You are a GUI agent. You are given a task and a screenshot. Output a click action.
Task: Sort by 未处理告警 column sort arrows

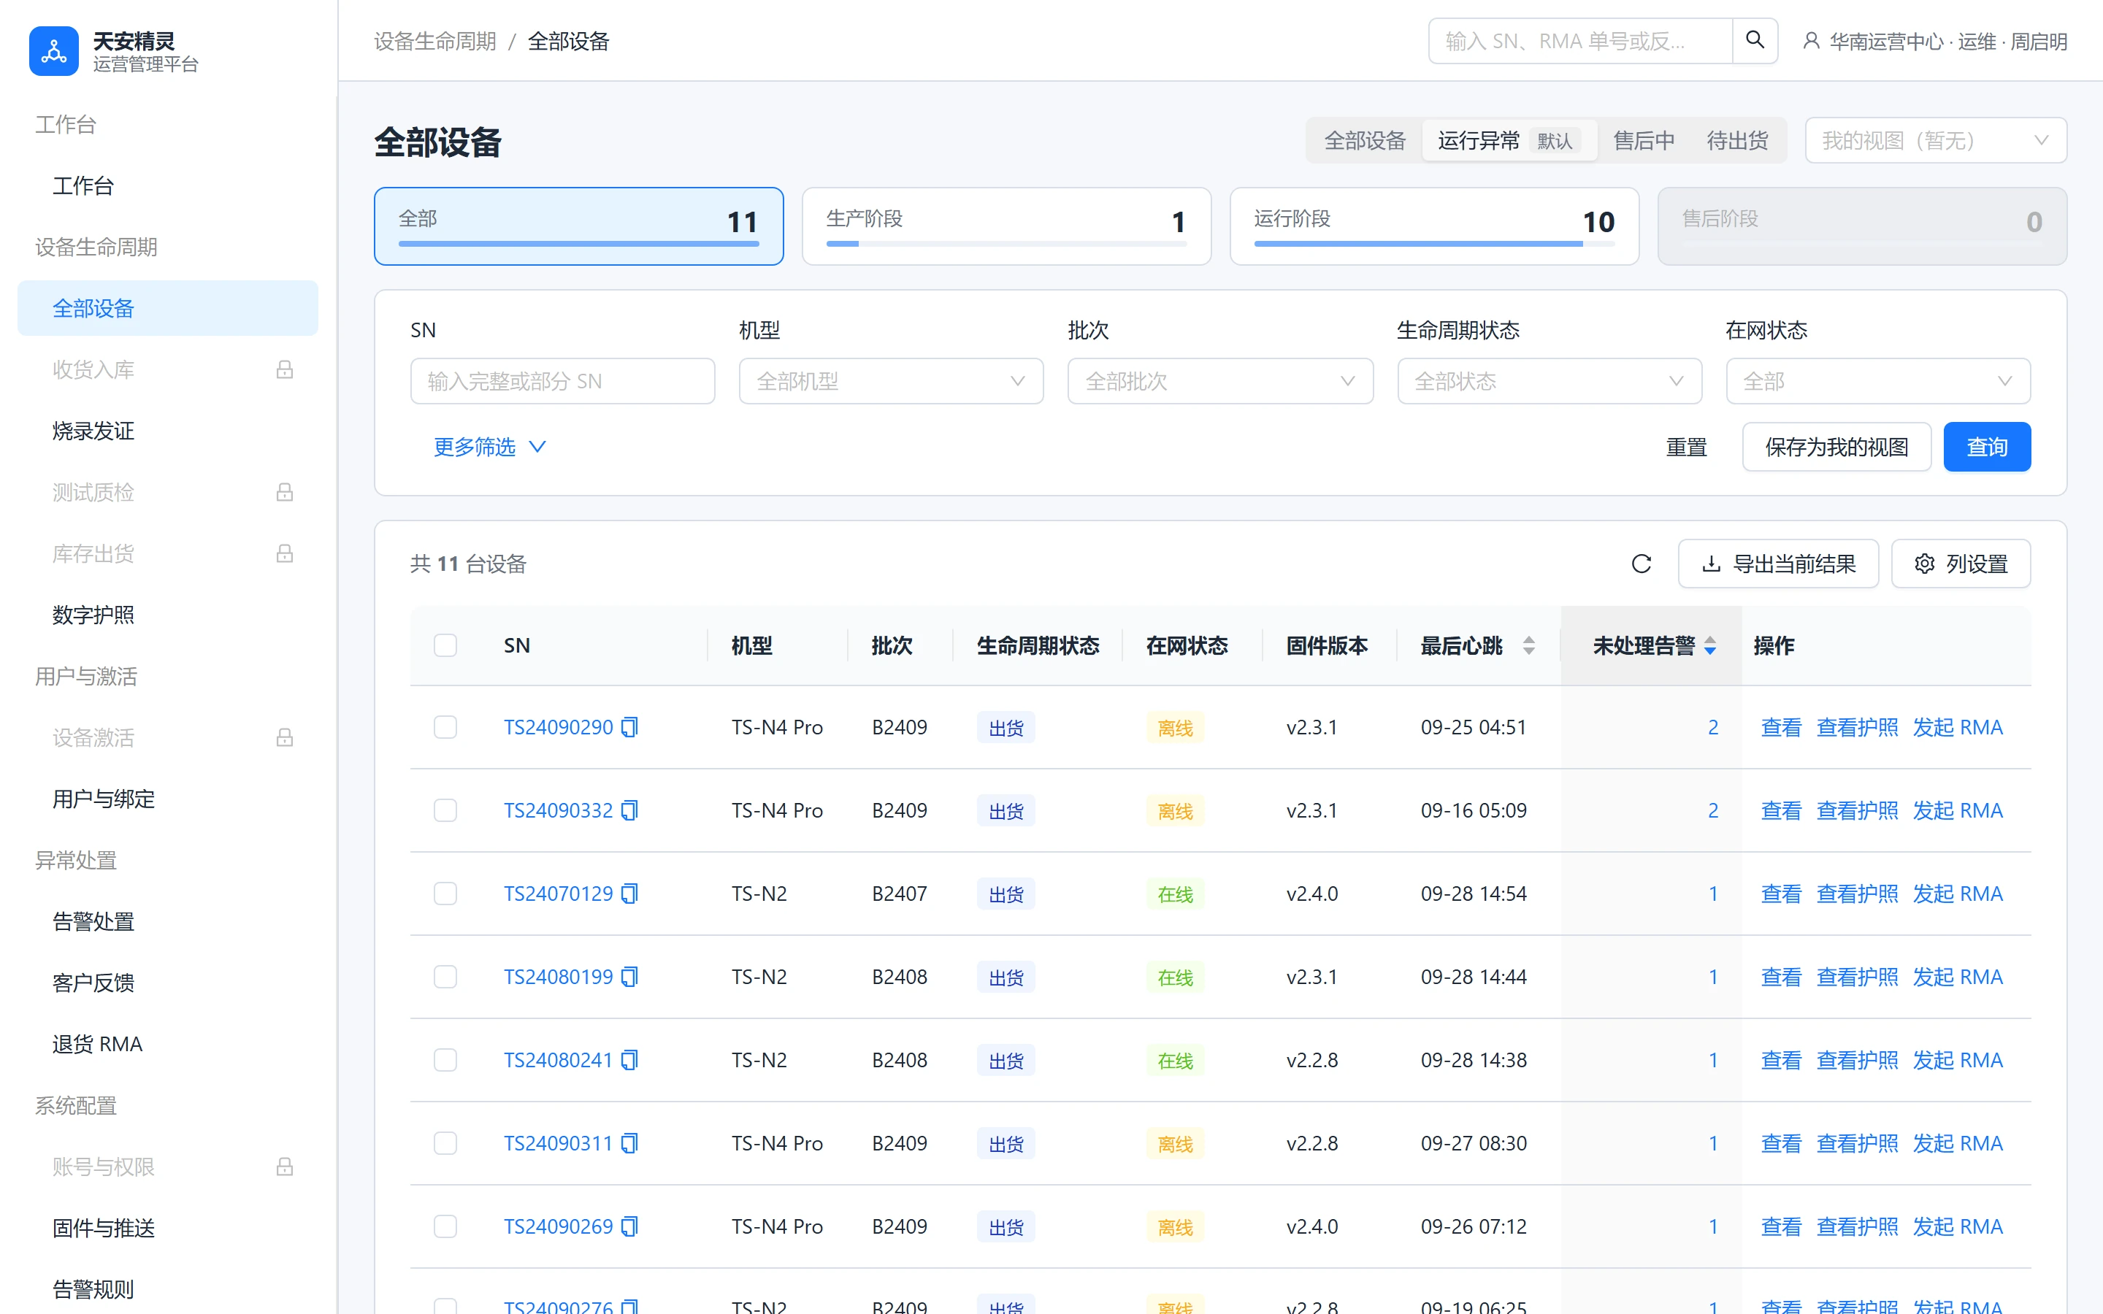tap(1709, 646)
